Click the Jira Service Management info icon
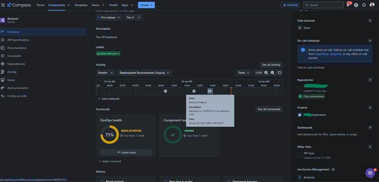379x182 pixels. pyautogui.click(x=333, y=170)
